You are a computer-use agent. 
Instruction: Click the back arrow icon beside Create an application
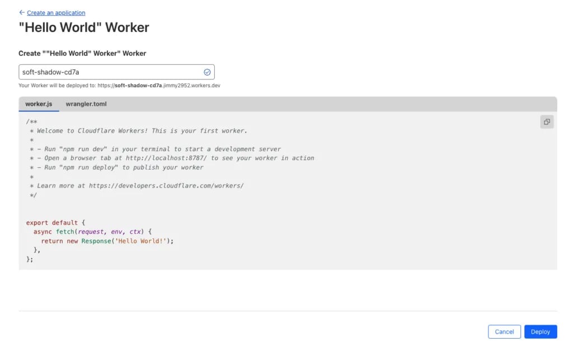coord(22,12)
